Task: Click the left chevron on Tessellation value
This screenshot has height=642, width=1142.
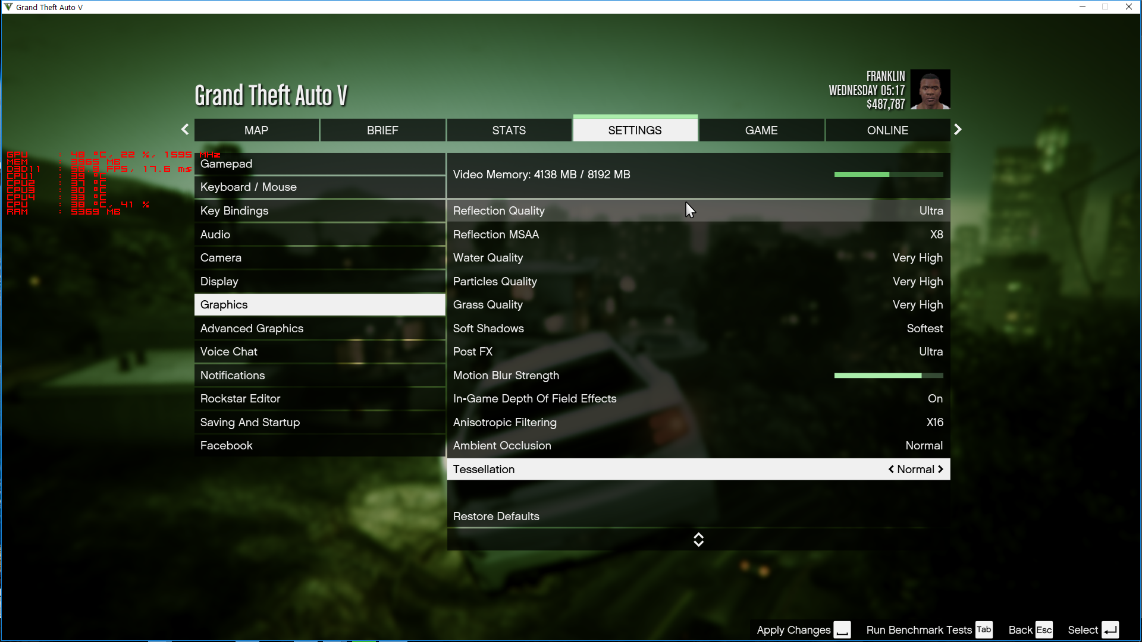Action: (891, 469)
